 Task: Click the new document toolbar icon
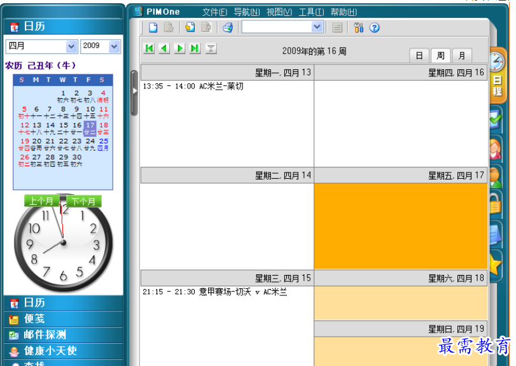(x=153, y=27)
